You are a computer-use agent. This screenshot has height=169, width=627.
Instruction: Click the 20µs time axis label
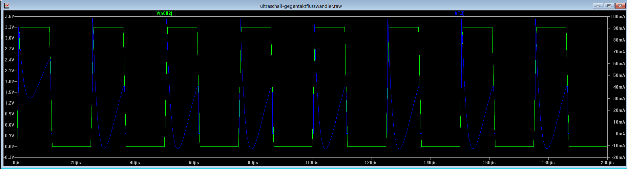tap(76, 162)
